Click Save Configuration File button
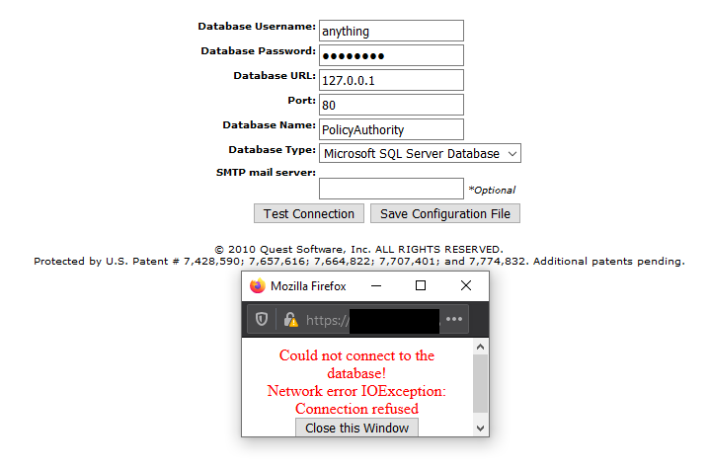 pos(445,213)
